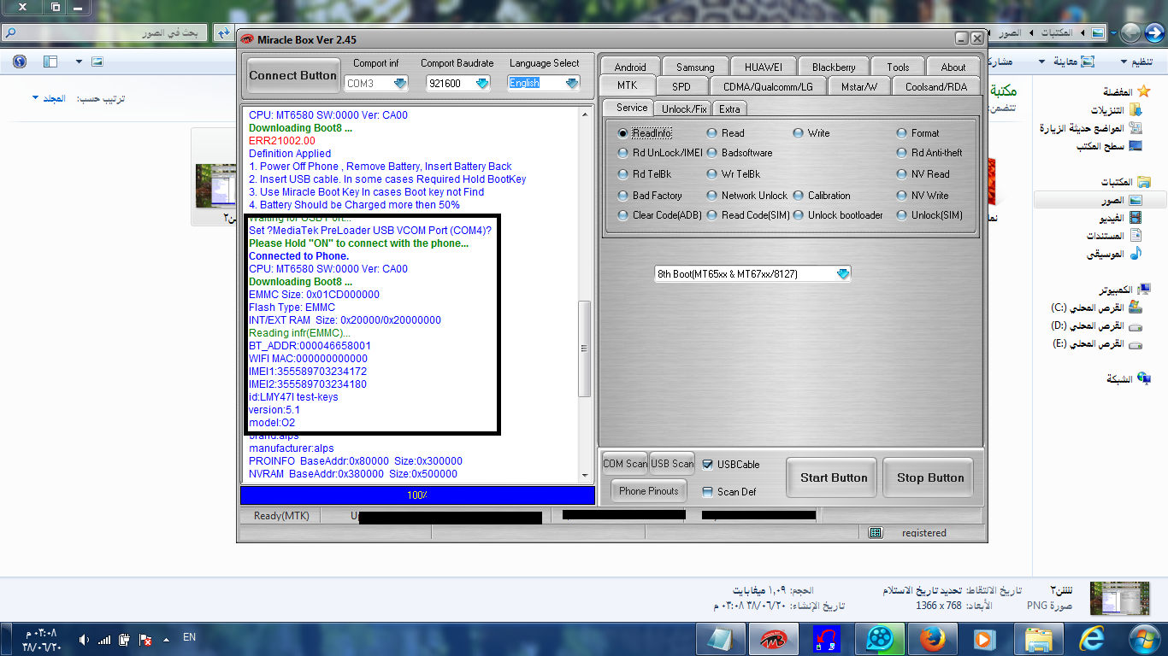Select the Clear Code(ADB) radio option
1168x656 pixels.
(660, 215)
